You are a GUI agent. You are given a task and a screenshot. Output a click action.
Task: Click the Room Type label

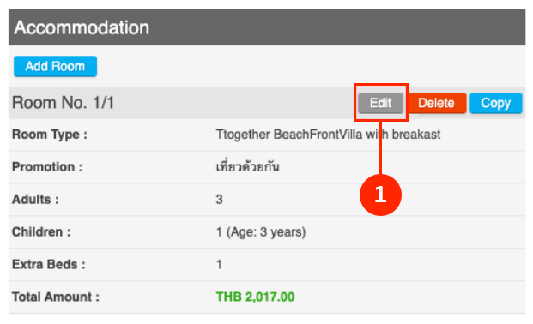pyautogui.click(x=50, y=135)
